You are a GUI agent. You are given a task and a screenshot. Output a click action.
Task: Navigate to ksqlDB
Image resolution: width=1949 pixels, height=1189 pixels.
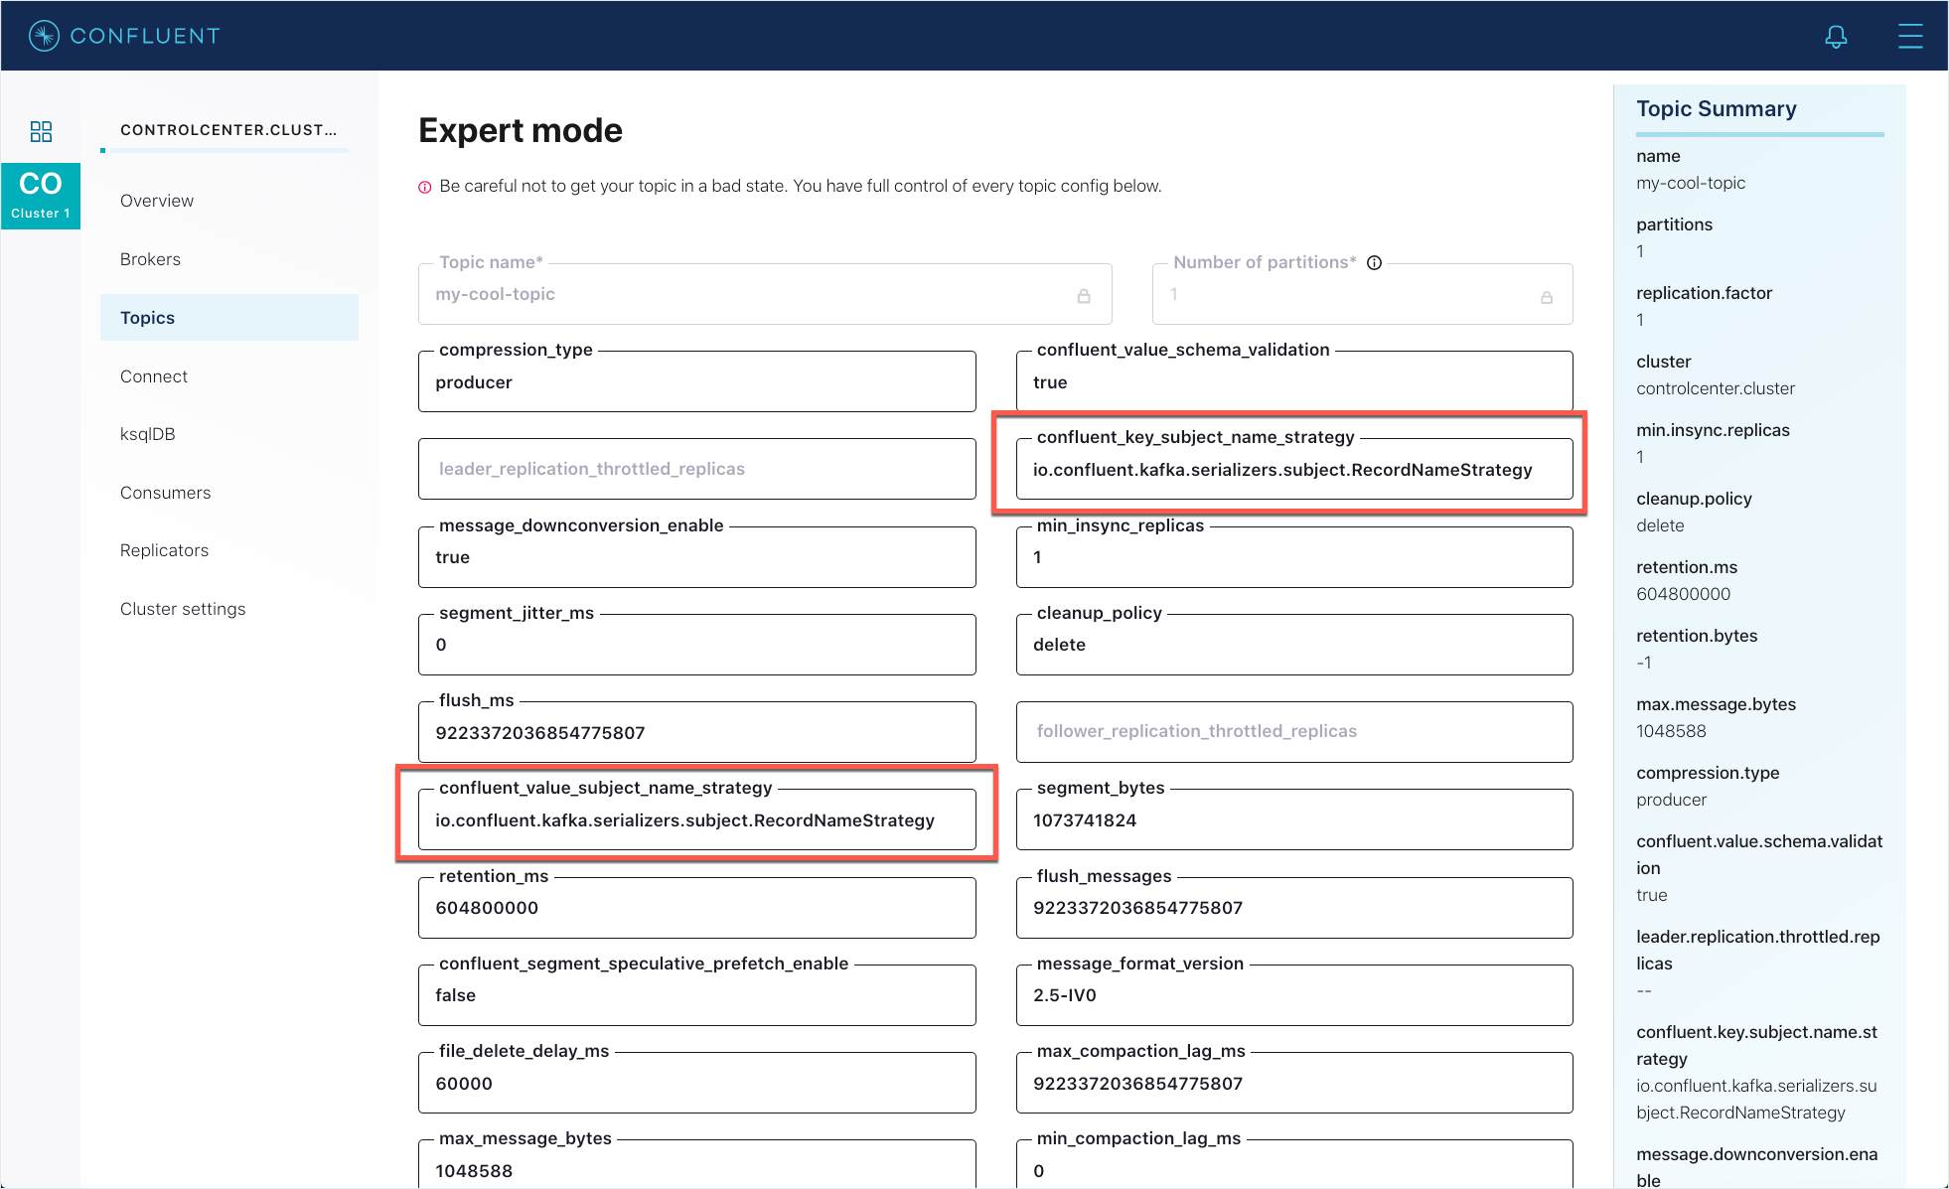click(x=147, y=434)
